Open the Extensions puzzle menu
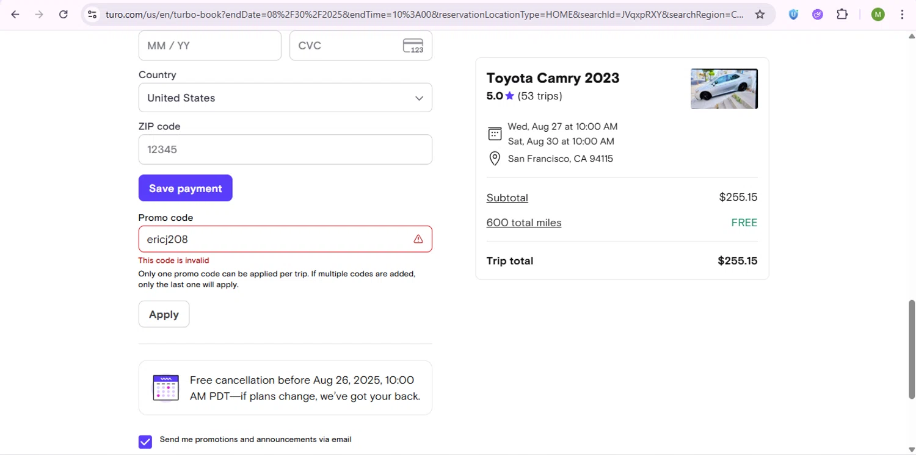The width and height of the screenshot is (916, 455). [842, 14]
